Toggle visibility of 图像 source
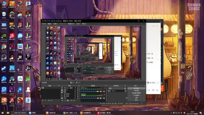Viewport: 204px width, 115px height. tap(75, 92)
